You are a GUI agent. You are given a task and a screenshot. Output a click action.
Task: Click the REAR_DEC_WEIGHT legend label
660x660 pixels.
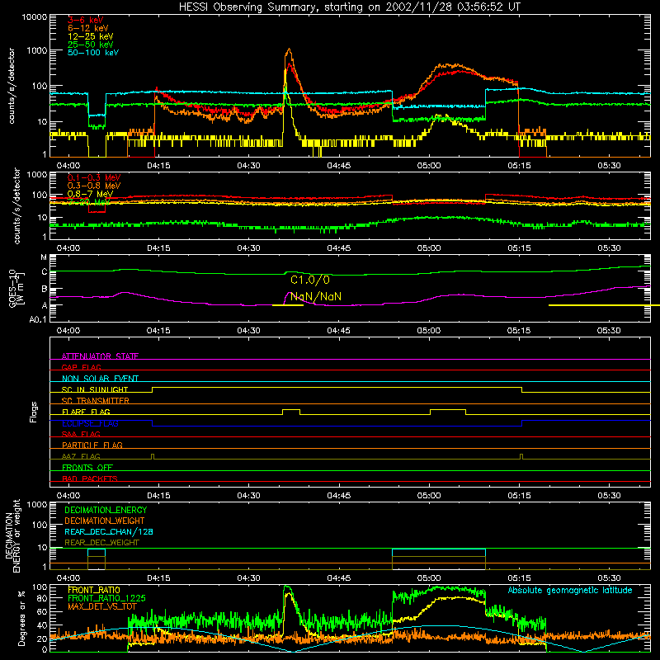click(x=101, y=543)
